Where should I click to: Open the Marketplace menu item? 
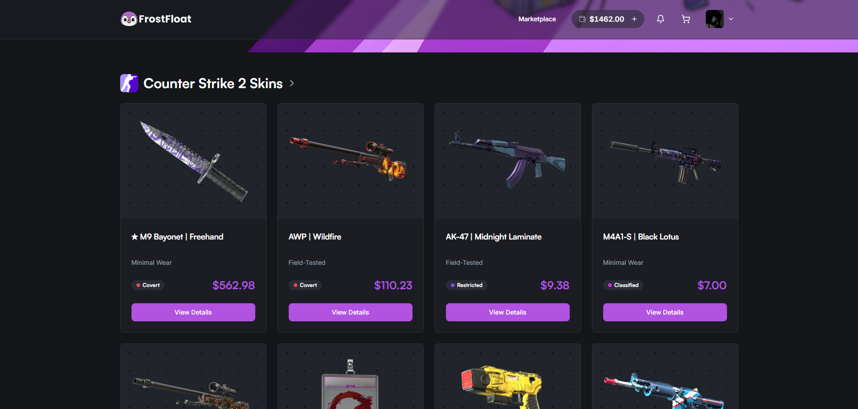click(x=537, y=19)
